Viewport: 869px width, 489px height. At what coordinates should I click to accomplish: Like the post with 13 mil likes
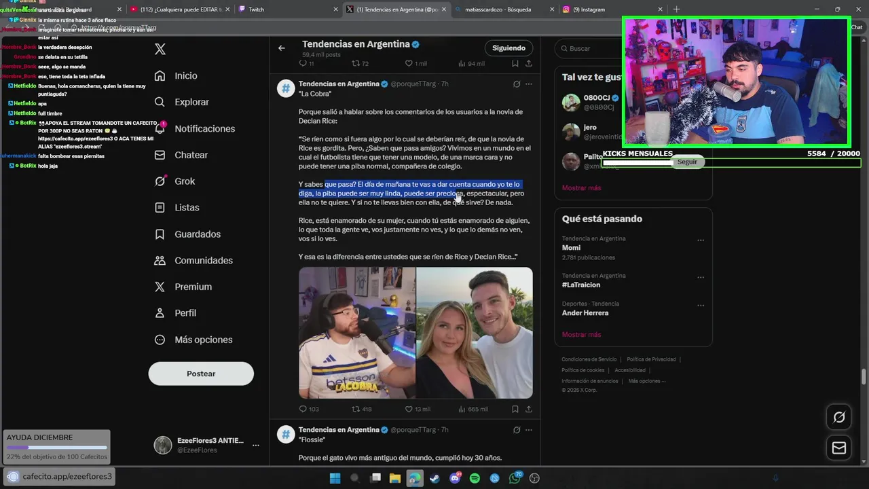coord(418,409)
